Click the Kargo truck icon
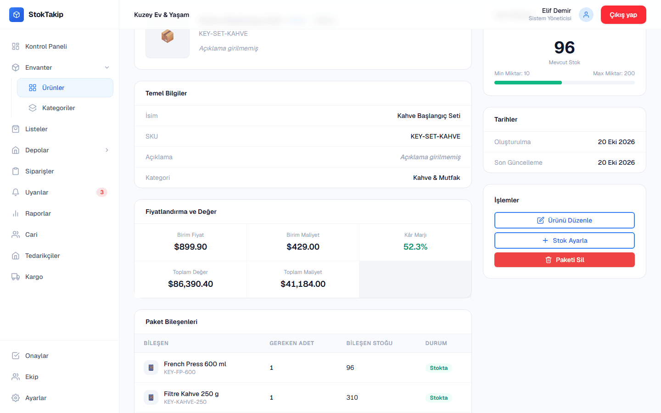Image resolution: width=661 pixels, height=413 pixels. tap(16, 277)
